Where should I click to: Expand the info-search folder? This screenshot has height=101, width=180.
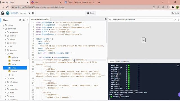5,82
